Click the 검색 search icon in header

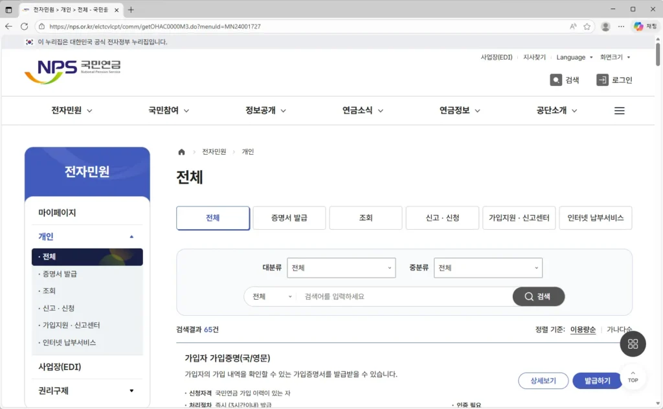coord(556,80)
